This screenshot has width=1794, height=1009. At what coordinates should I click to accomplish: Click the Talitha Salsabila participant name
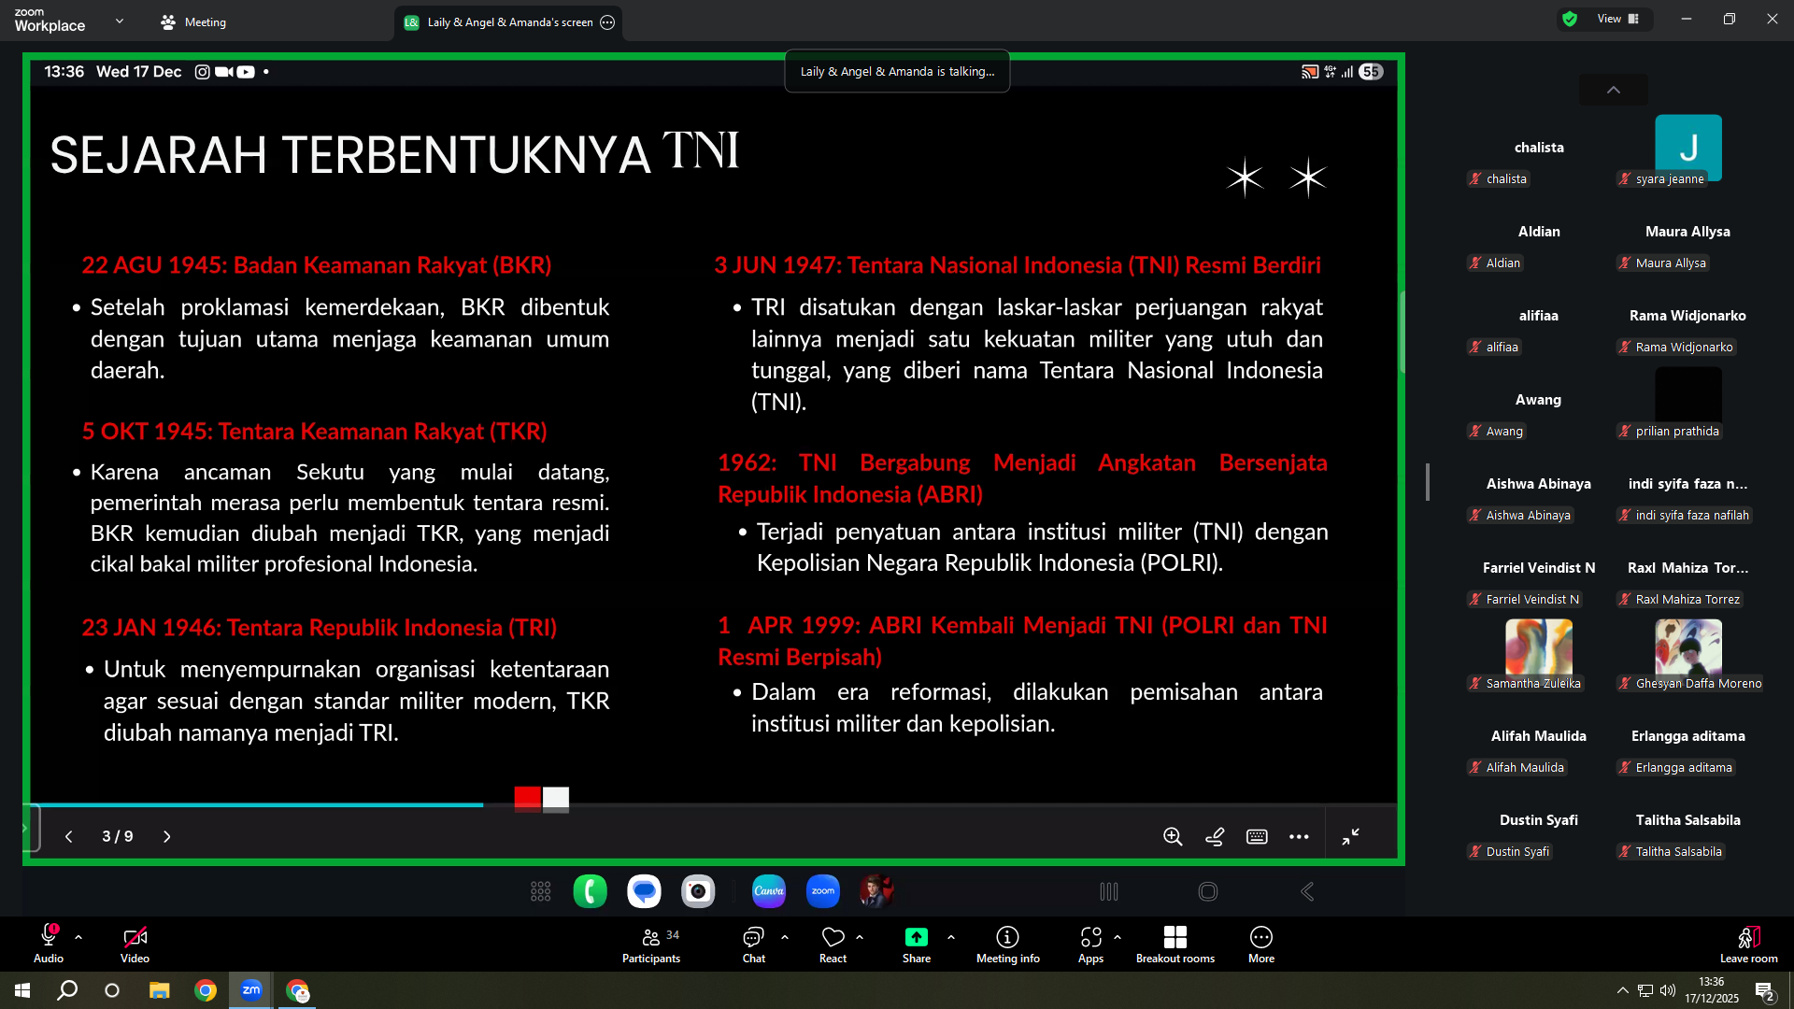1687,820
